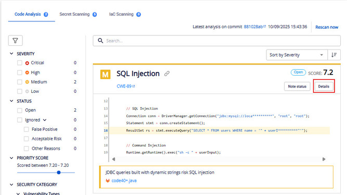Image resolution: width=347 pixels, height=195 pixels.
Task: Check the Open status checkbox
Action: tap(20, 110)
